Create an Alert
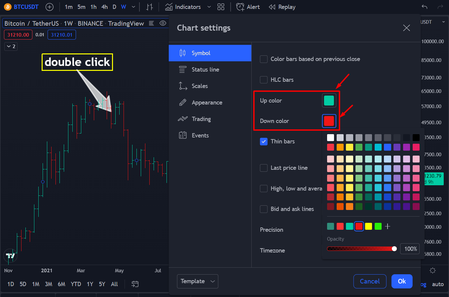 [x=248, y=7]
